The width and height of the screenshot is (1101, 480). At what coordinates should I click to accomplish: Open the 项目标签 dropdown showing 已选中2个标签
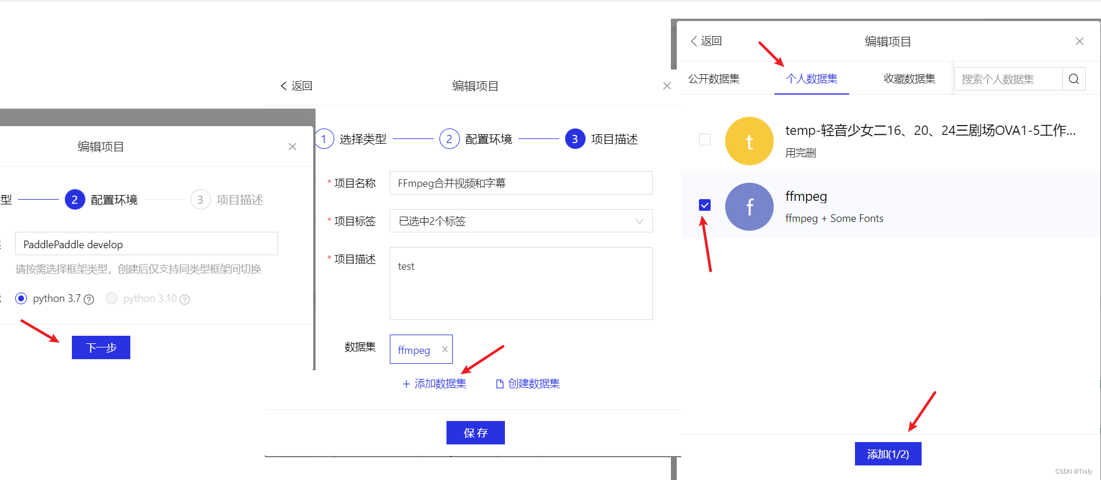pos(521,221)
